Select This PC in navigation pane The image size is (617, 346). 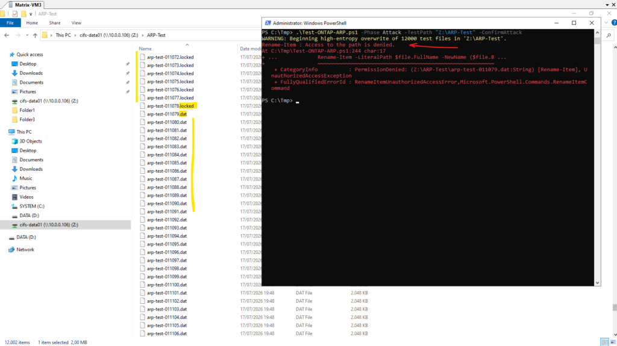click(24, 132)
